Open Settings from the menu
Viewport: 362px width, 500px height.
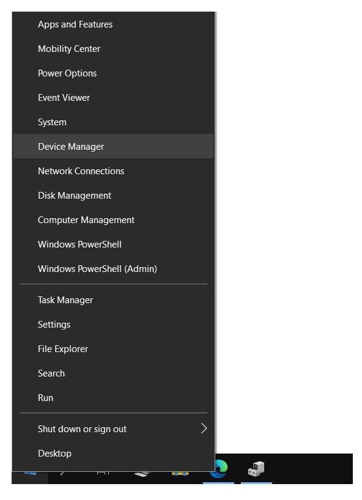pyautogui.click(x=113, y=325)
